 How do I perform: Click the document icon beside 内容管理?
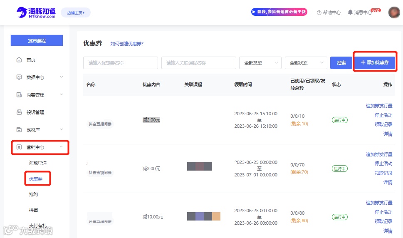pos(19,94)
